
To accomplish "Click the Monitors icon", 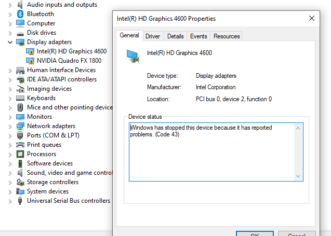I will pyautogui.click(x=20, y=117).
